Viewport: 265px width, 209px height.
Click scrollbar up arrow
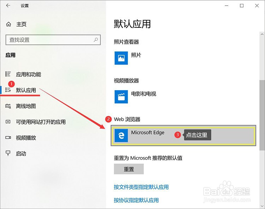coord(262,35)
